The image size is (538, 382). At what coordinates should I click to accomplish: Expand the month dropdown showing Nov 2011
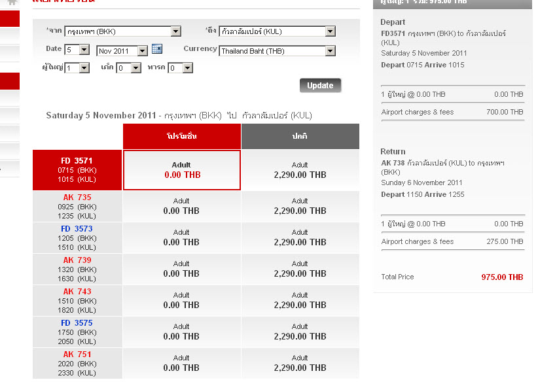point(122,51)
